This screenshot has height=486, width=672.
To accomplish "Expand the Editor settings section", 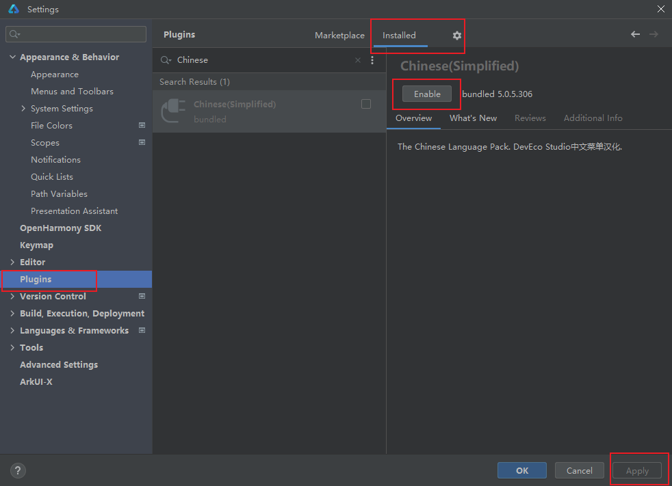I will (x=12, y=262).
